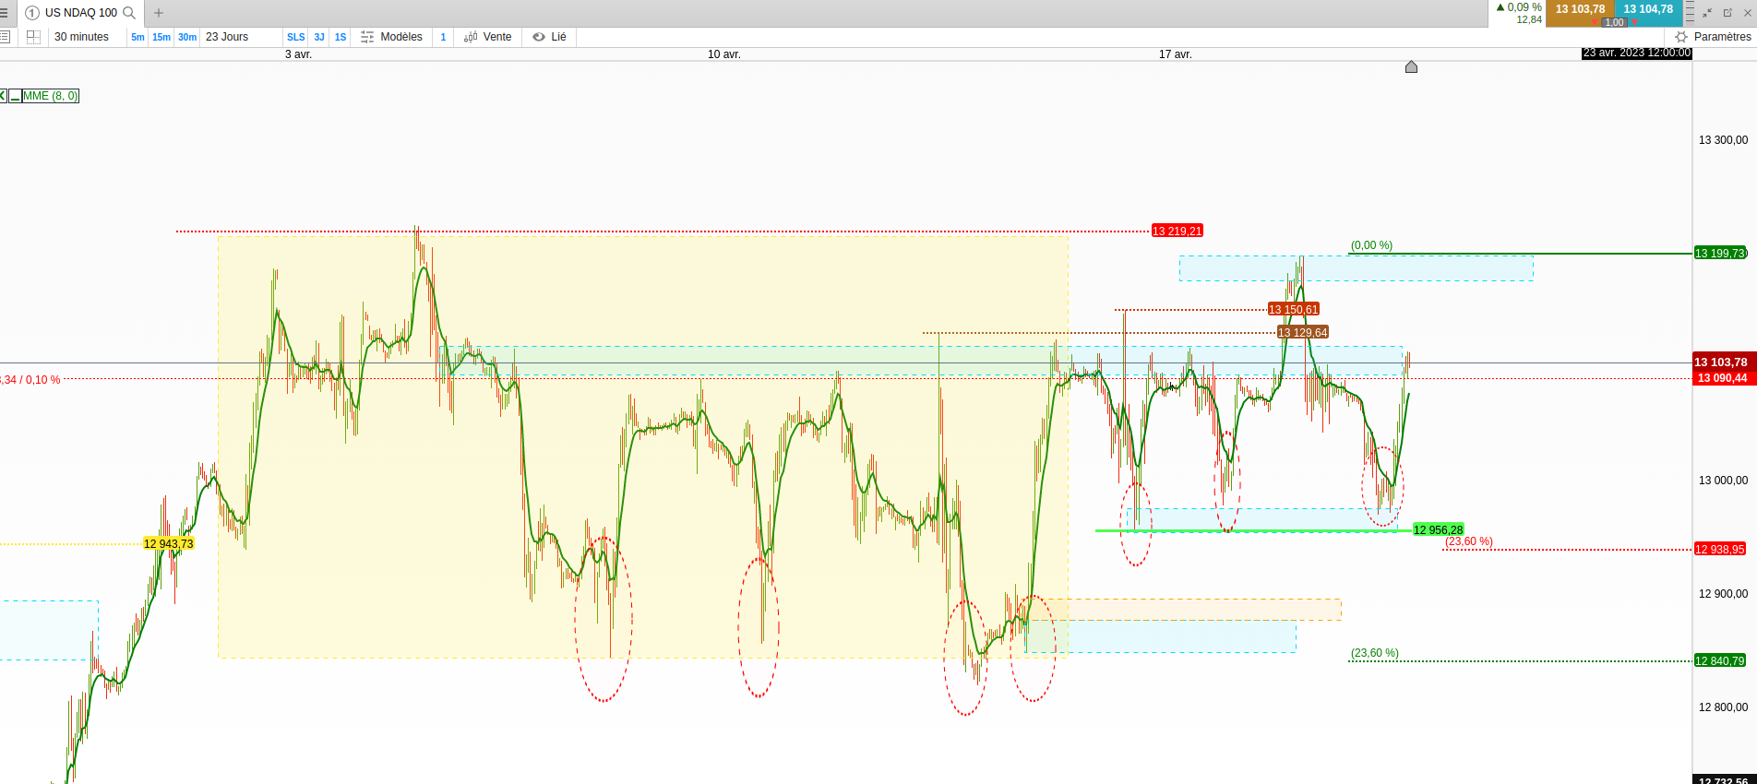Collapse the MME indicator with underscore button
The height and width of the screenshot is (784, 1757).
point(16,96)
